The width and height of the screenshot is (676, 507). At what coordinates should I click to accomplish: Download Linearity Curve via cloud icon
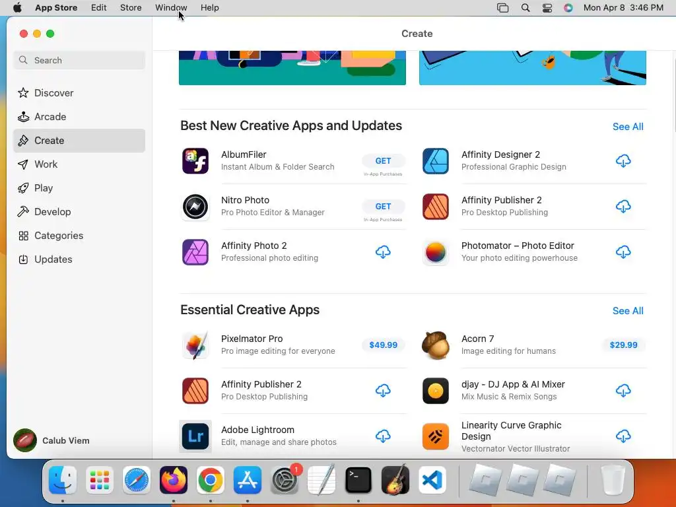point(623,436)
